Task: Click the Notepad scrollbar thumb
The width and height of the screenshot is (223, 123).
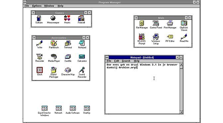Action: click(181, 67)
